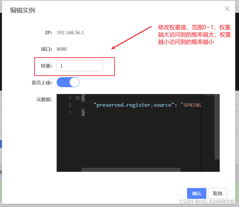This screenshot has height=207, width=239.
Task: Toggle the 是否上线 online switch
Action: coord(68,82)
